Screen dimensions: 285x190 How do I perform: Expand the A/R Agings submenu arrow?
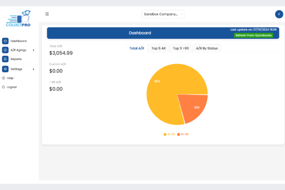click(33, 50)
